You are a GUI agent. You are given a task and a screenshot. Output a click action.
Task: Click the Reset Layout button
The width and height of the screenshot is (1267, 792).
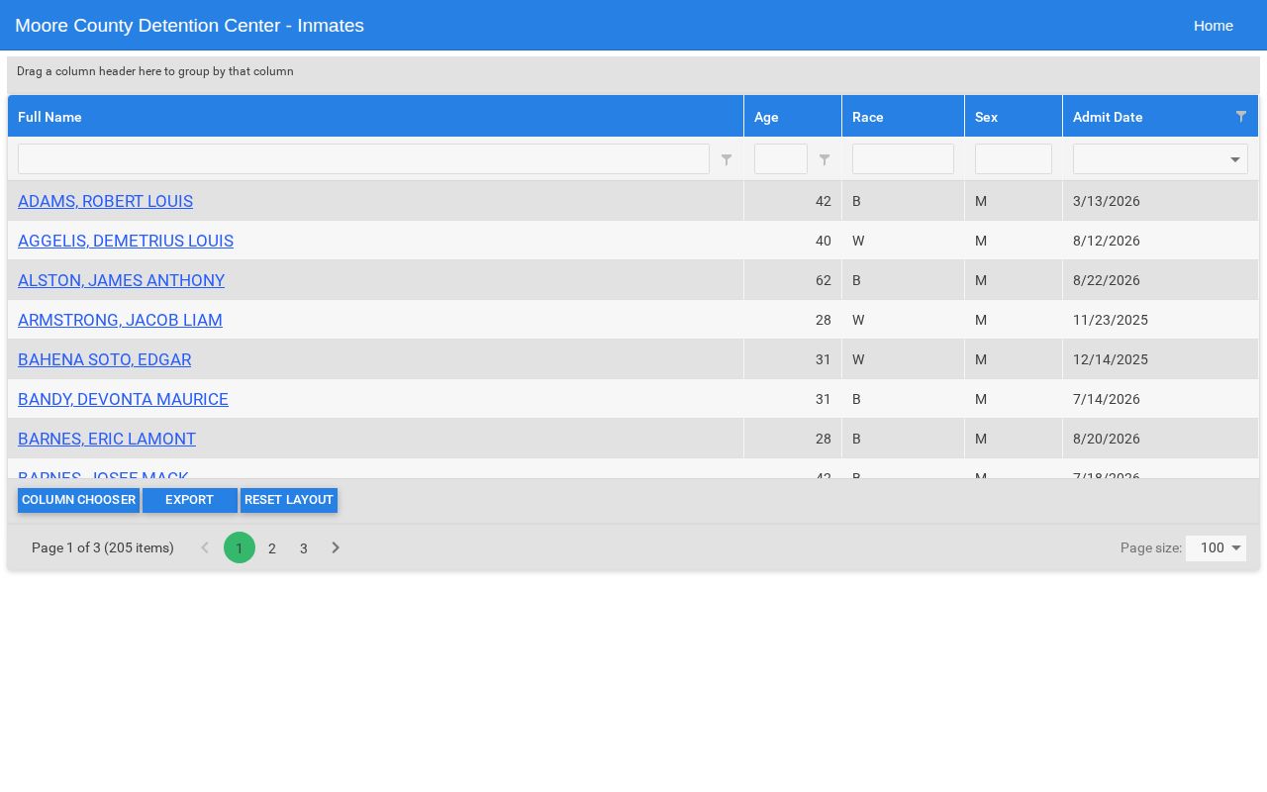[x=289, y=500]
